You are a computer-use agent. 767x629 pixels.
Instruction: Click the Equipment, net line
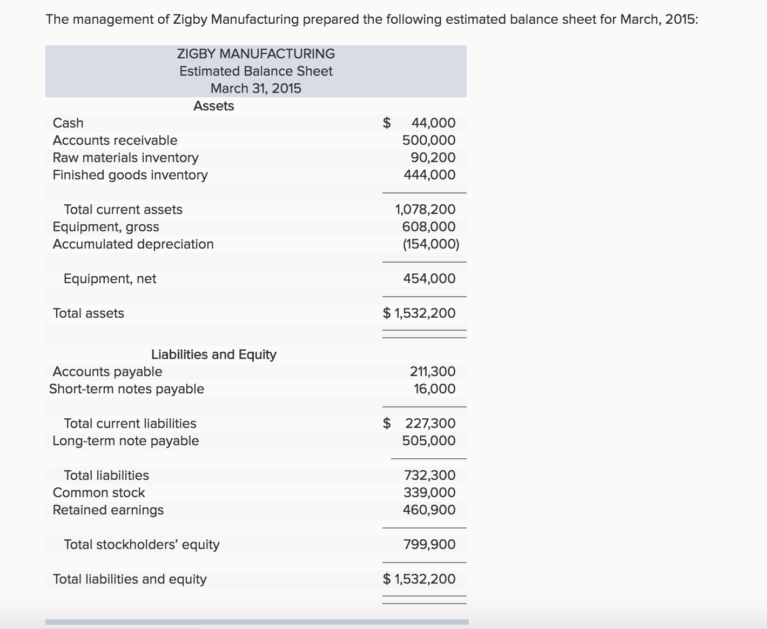pyautogui.click(x=110, y=278)
